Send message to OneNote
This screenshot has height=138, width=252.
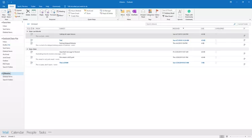coord(134,12)
